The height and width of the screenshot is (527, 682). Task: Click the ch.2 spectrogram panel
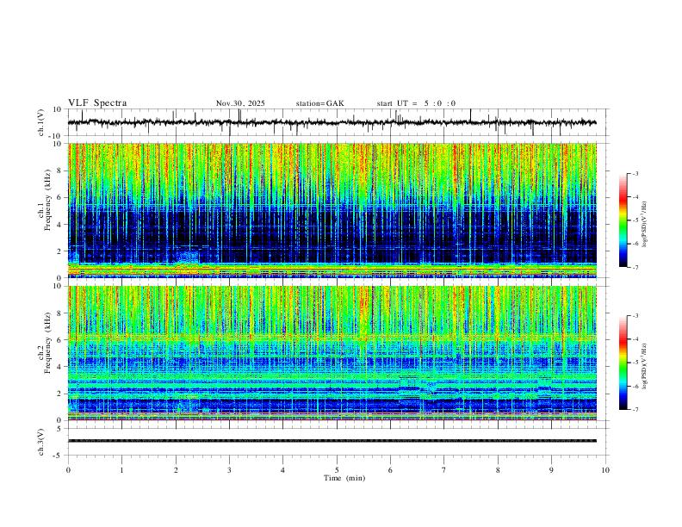332,353
